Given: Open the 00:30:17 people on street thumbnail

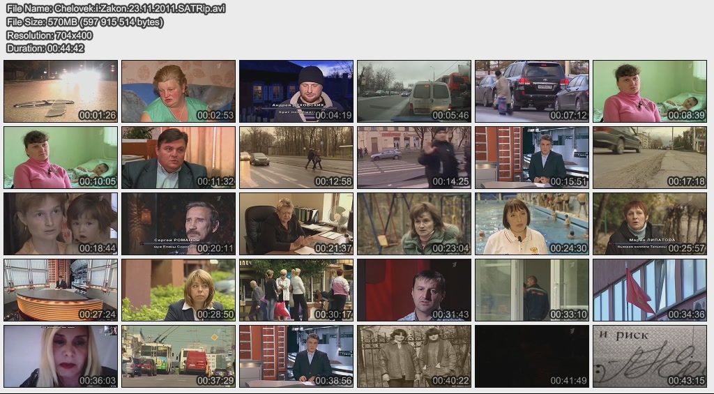Looking at the screenshot, I should (x=296, y=290).
